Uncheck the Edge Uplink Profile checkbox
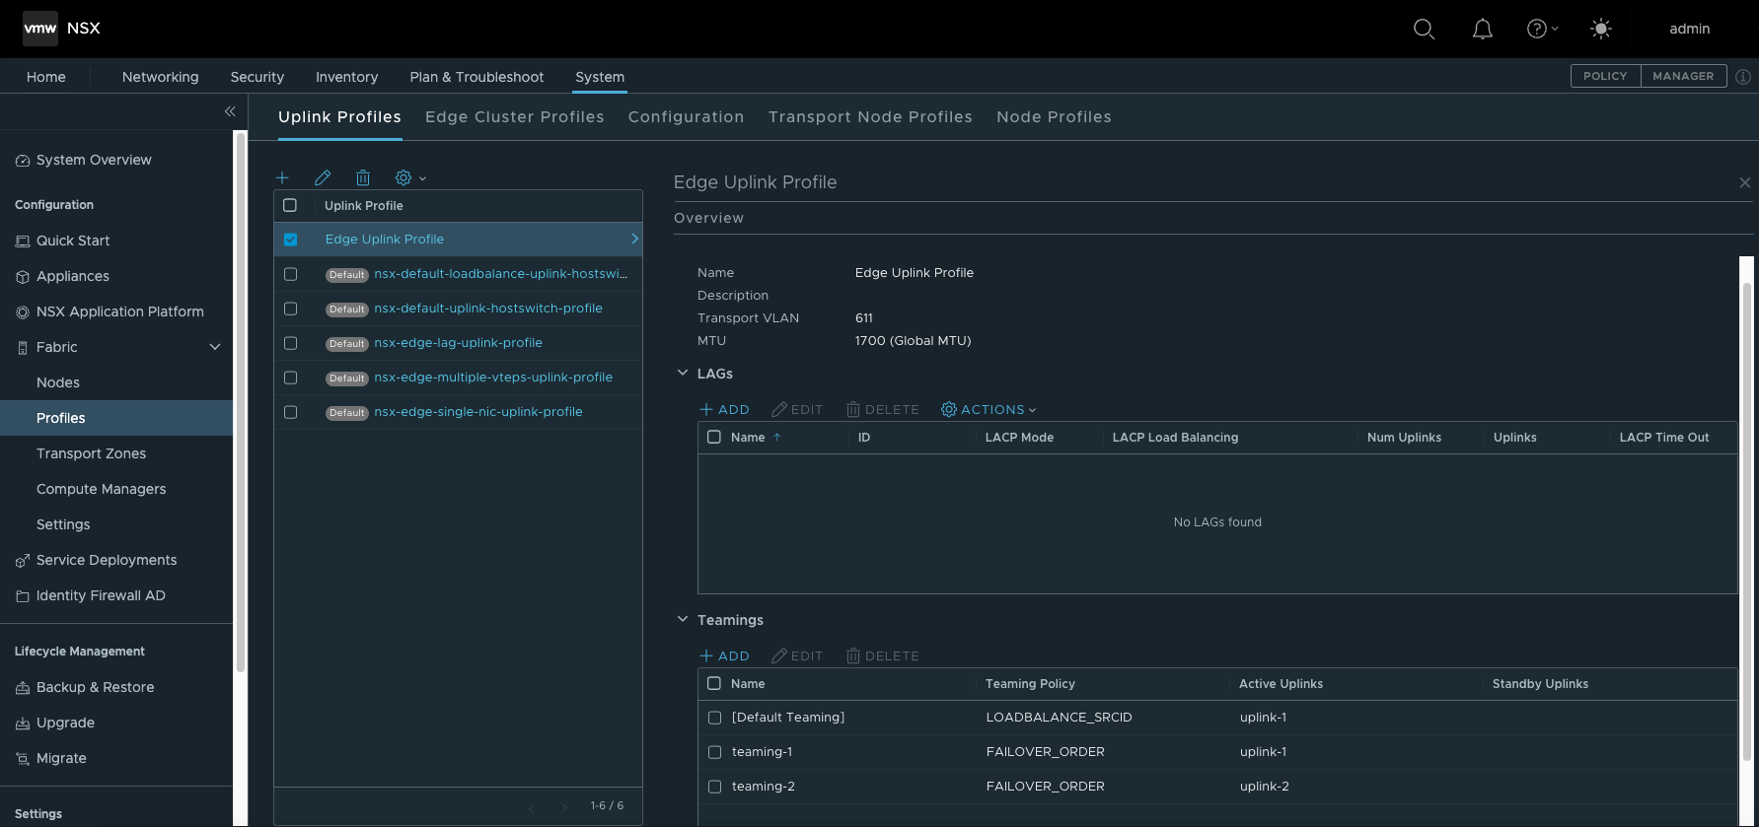The width and height of the screenshot is (1759, 827). click(290, 240)
